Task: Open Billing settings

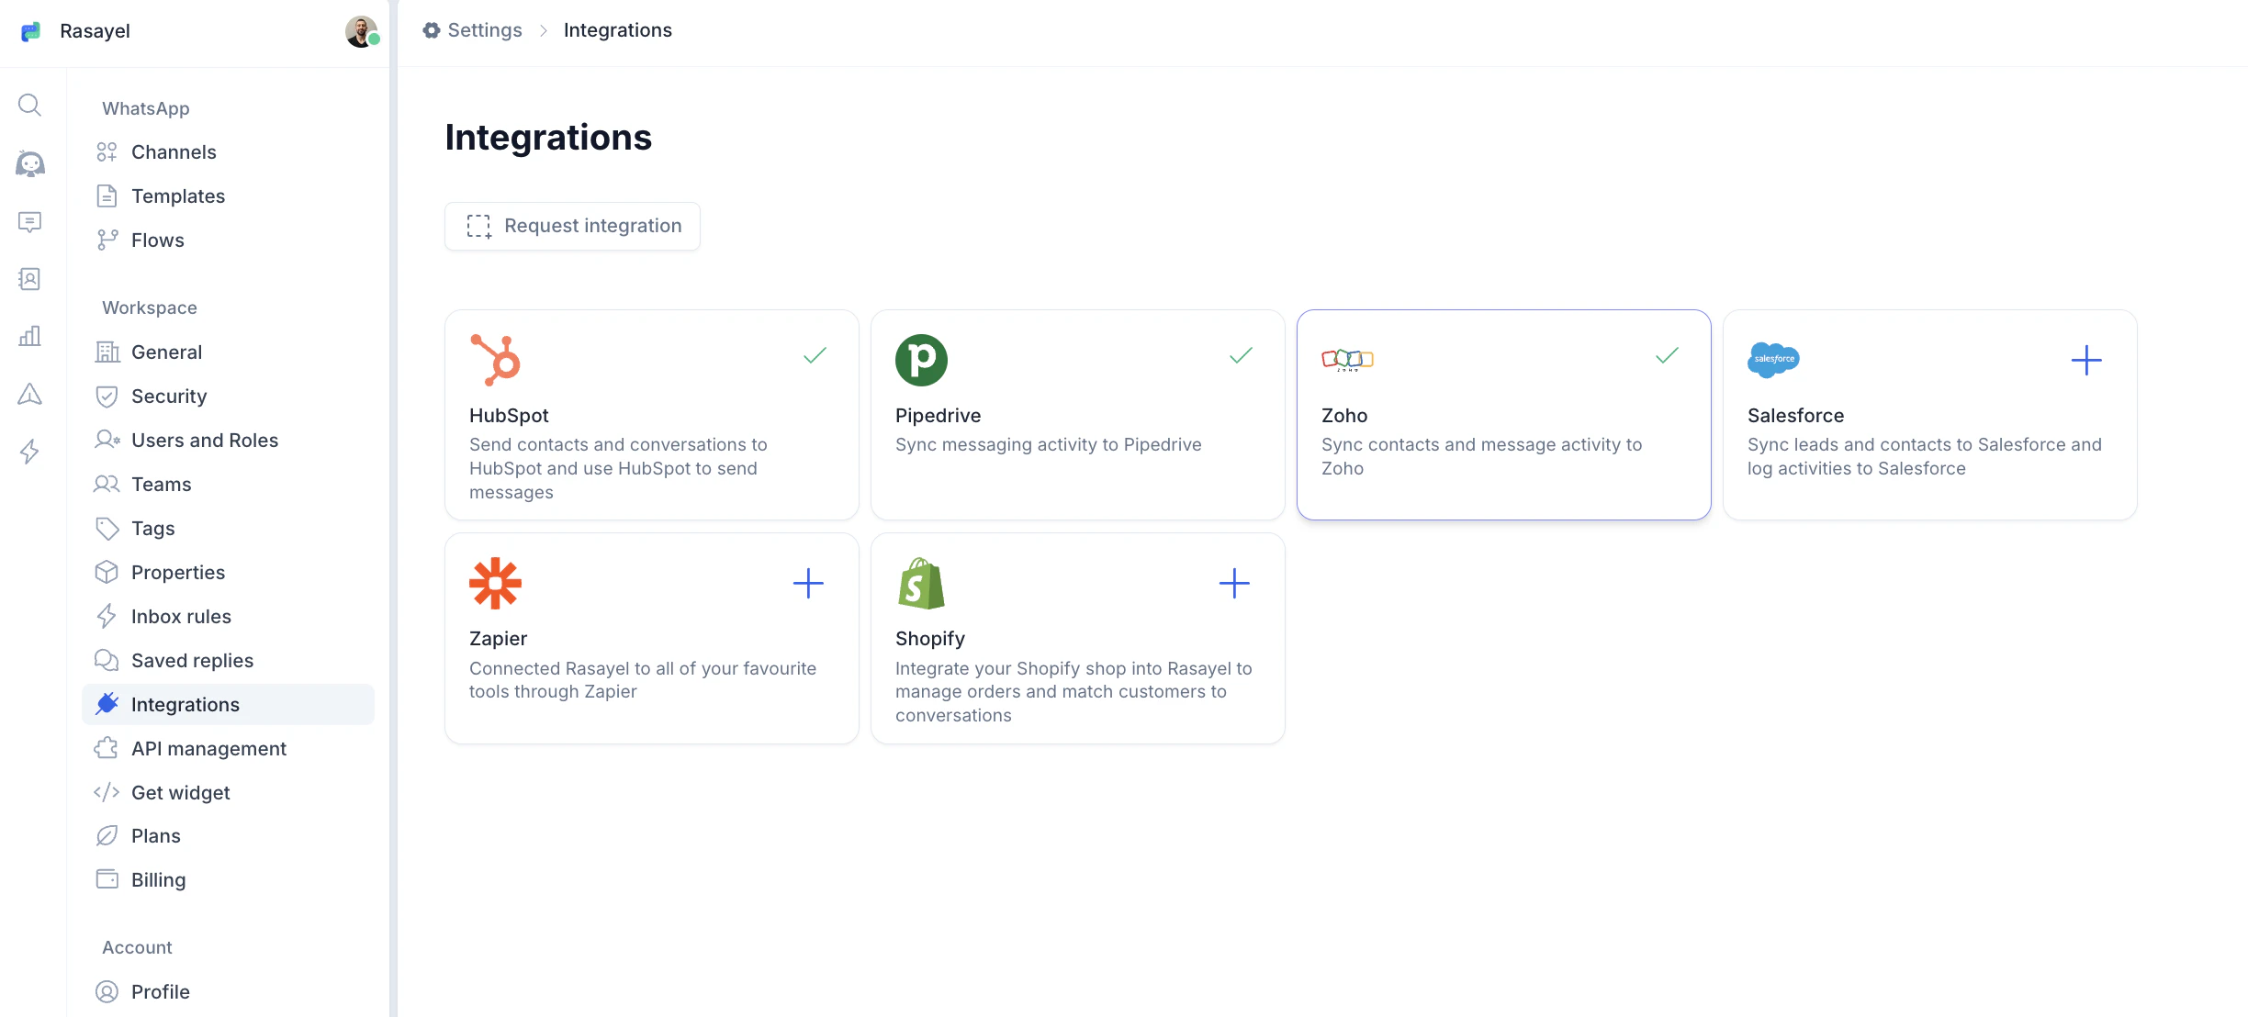Action: pos(228,880)
